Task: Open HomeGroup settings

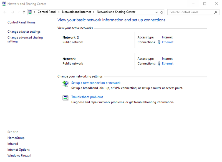Action: 16,138
